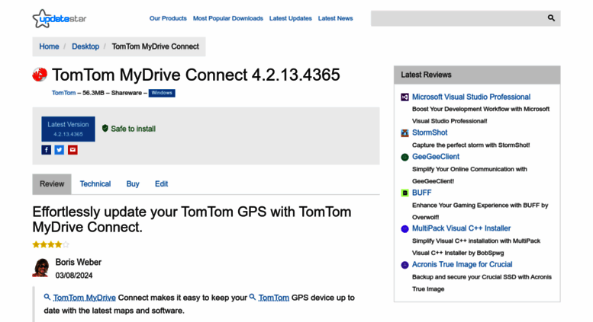Click Microsoft Visual Studio Professional icon
The height and width of the screenshot is (322, 593).
[x=404, y=97]
